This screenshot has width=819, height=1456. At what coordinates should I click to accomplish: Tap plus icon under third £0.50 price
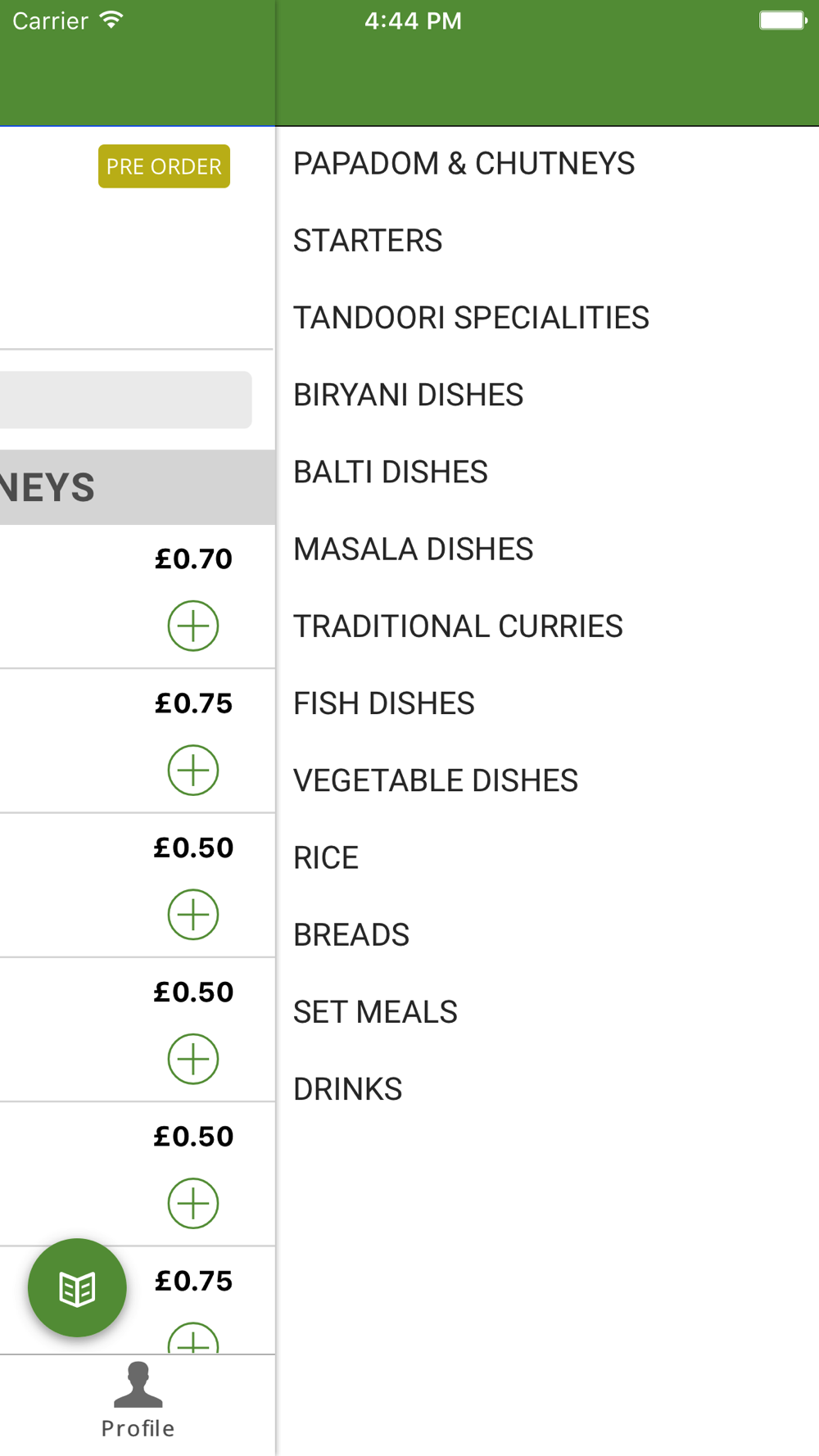pyautogui.click(x=193, y=1204)
